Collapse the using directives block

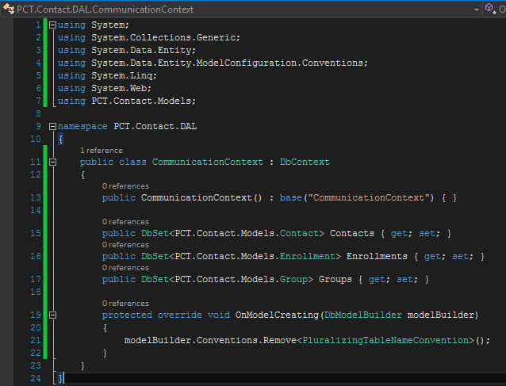pyautogui.click(x=52, y=25)
